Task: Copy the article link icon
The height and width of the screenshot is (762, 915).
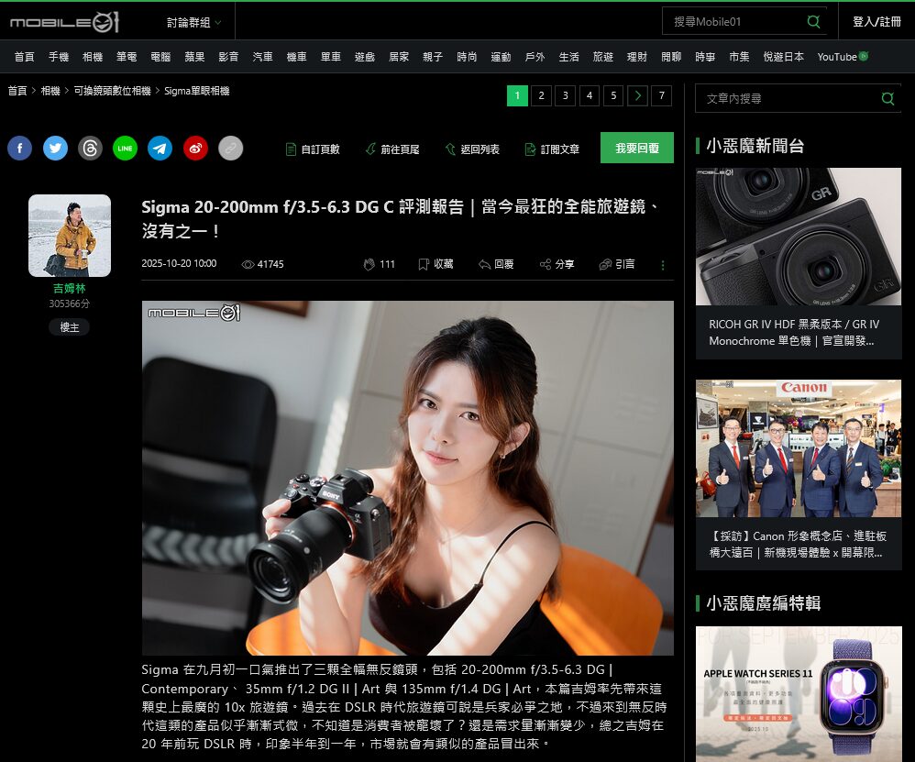Action: coord(230,148)
